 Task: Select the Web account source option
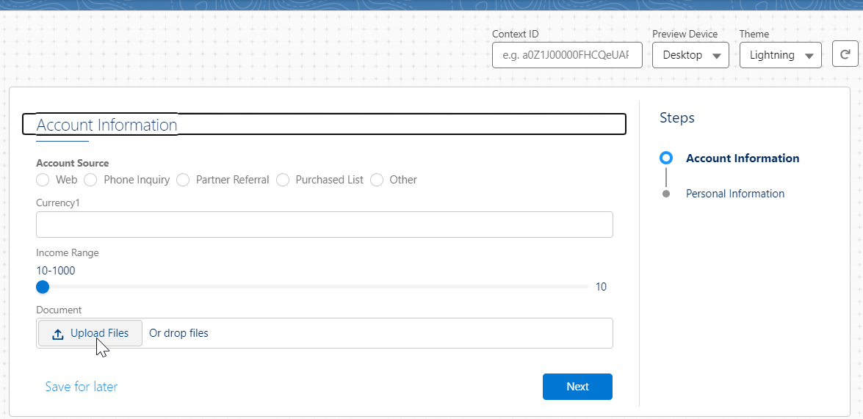point(43,180)
